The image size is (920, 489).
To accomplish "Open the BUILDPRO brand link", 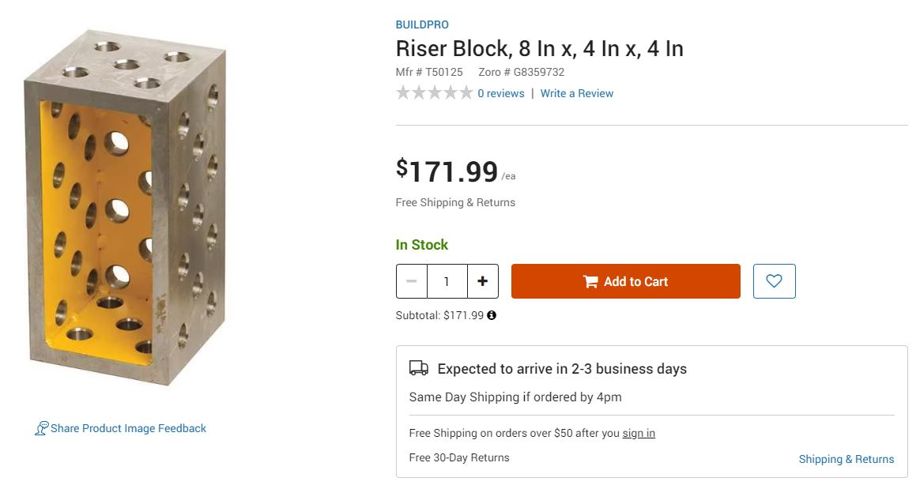I will click(x=422, y=25).
